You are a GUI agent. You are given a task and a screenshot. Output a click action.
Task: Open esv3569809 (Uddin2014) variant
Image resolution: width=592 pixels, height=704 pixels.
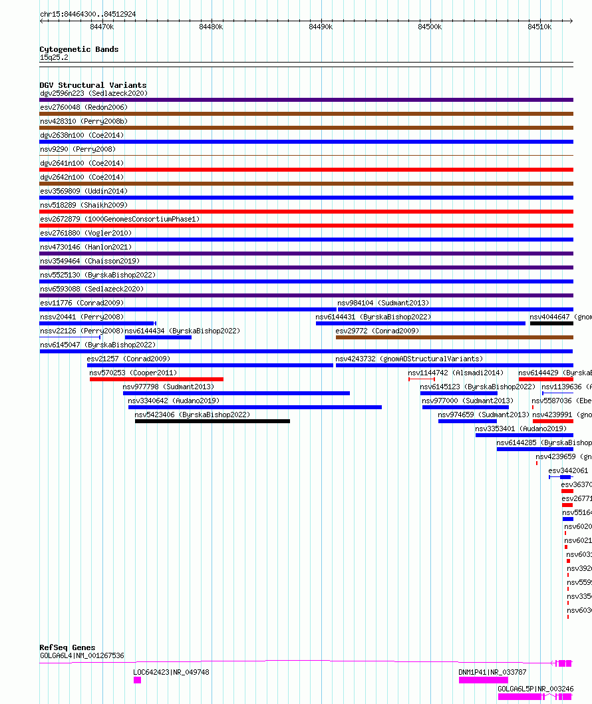(84, 191)
